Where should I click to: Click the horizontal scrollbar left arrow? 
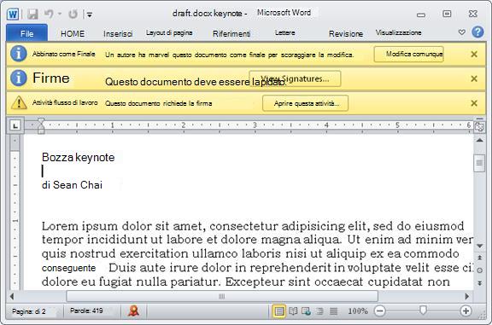[12, 296]
